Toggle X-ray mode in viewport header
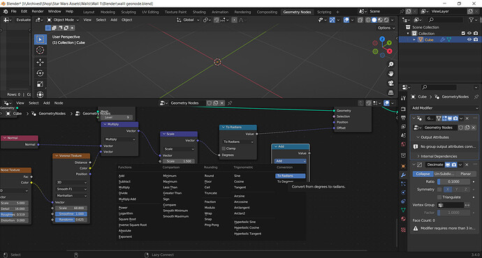 coord(360,20)
